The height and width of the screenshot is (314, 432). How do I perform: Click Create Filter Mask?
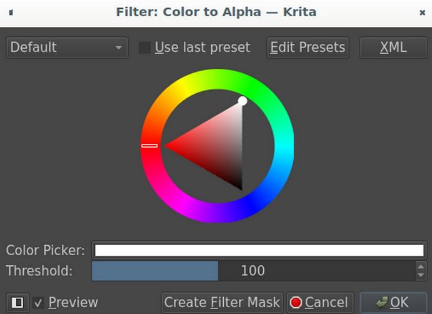(x=222, y=303)
